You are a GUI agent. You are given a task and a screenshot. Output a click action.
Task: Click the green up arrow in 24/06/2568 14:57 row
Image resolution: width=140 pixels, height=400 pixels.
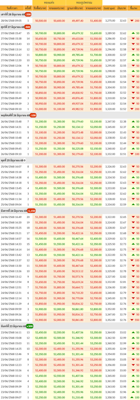point(133,239)
